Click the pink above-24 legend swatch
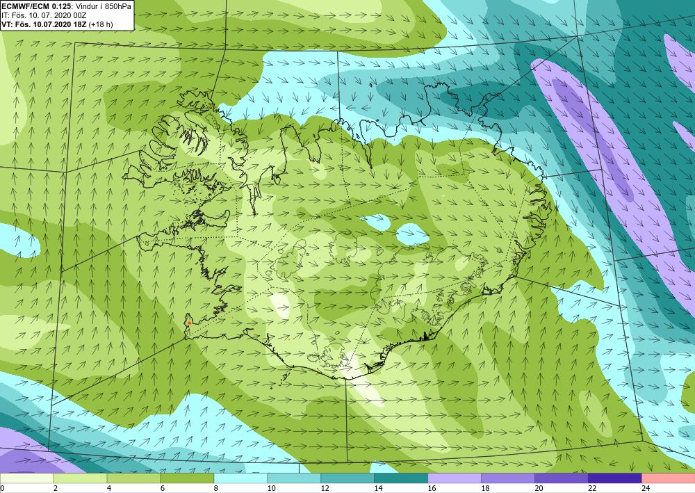The width and height of the screenshot is (695, 493). (x=669, y=478)
